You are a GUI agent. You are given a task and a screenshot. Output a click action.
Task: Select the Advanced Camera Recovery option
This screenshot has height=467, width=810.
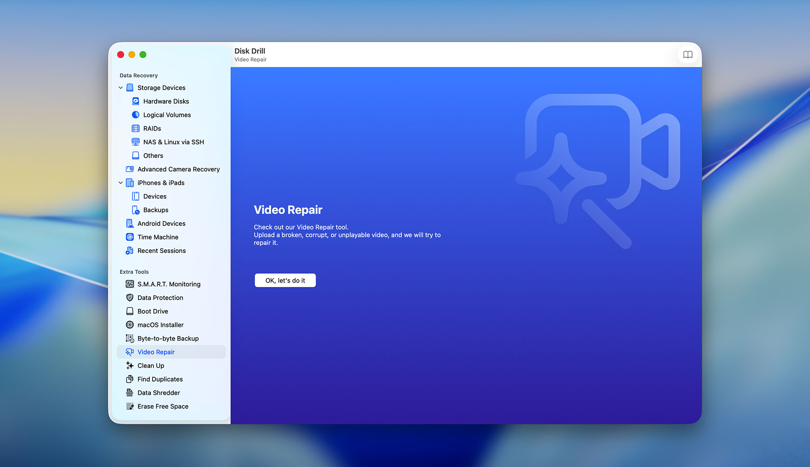pyautogui.click(x=178, y=169)
